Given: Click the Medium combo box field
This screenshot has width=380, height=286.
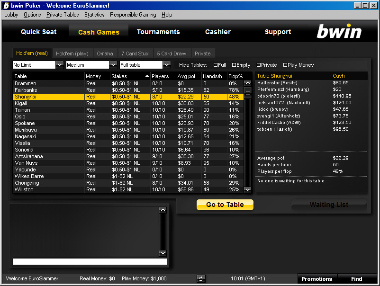Looking at the screenshot, I should pos(88,65).
